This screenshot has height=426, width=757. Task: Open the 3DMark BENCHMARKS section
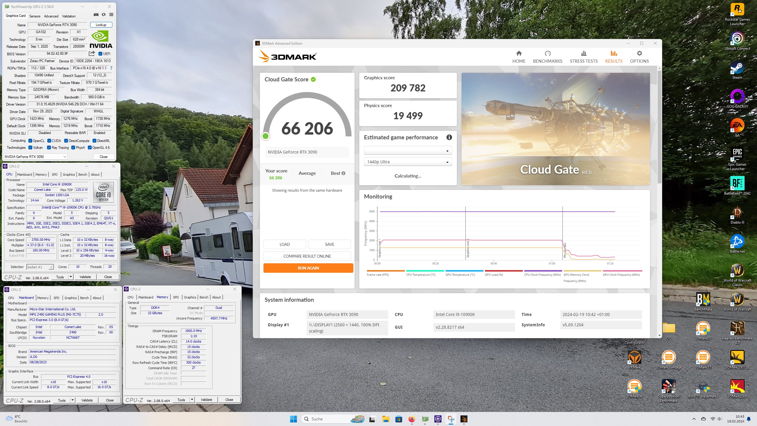(547, 57)
